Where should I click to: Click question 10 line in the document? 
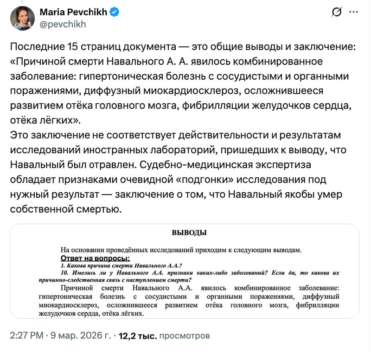click(x=199, y=273)
